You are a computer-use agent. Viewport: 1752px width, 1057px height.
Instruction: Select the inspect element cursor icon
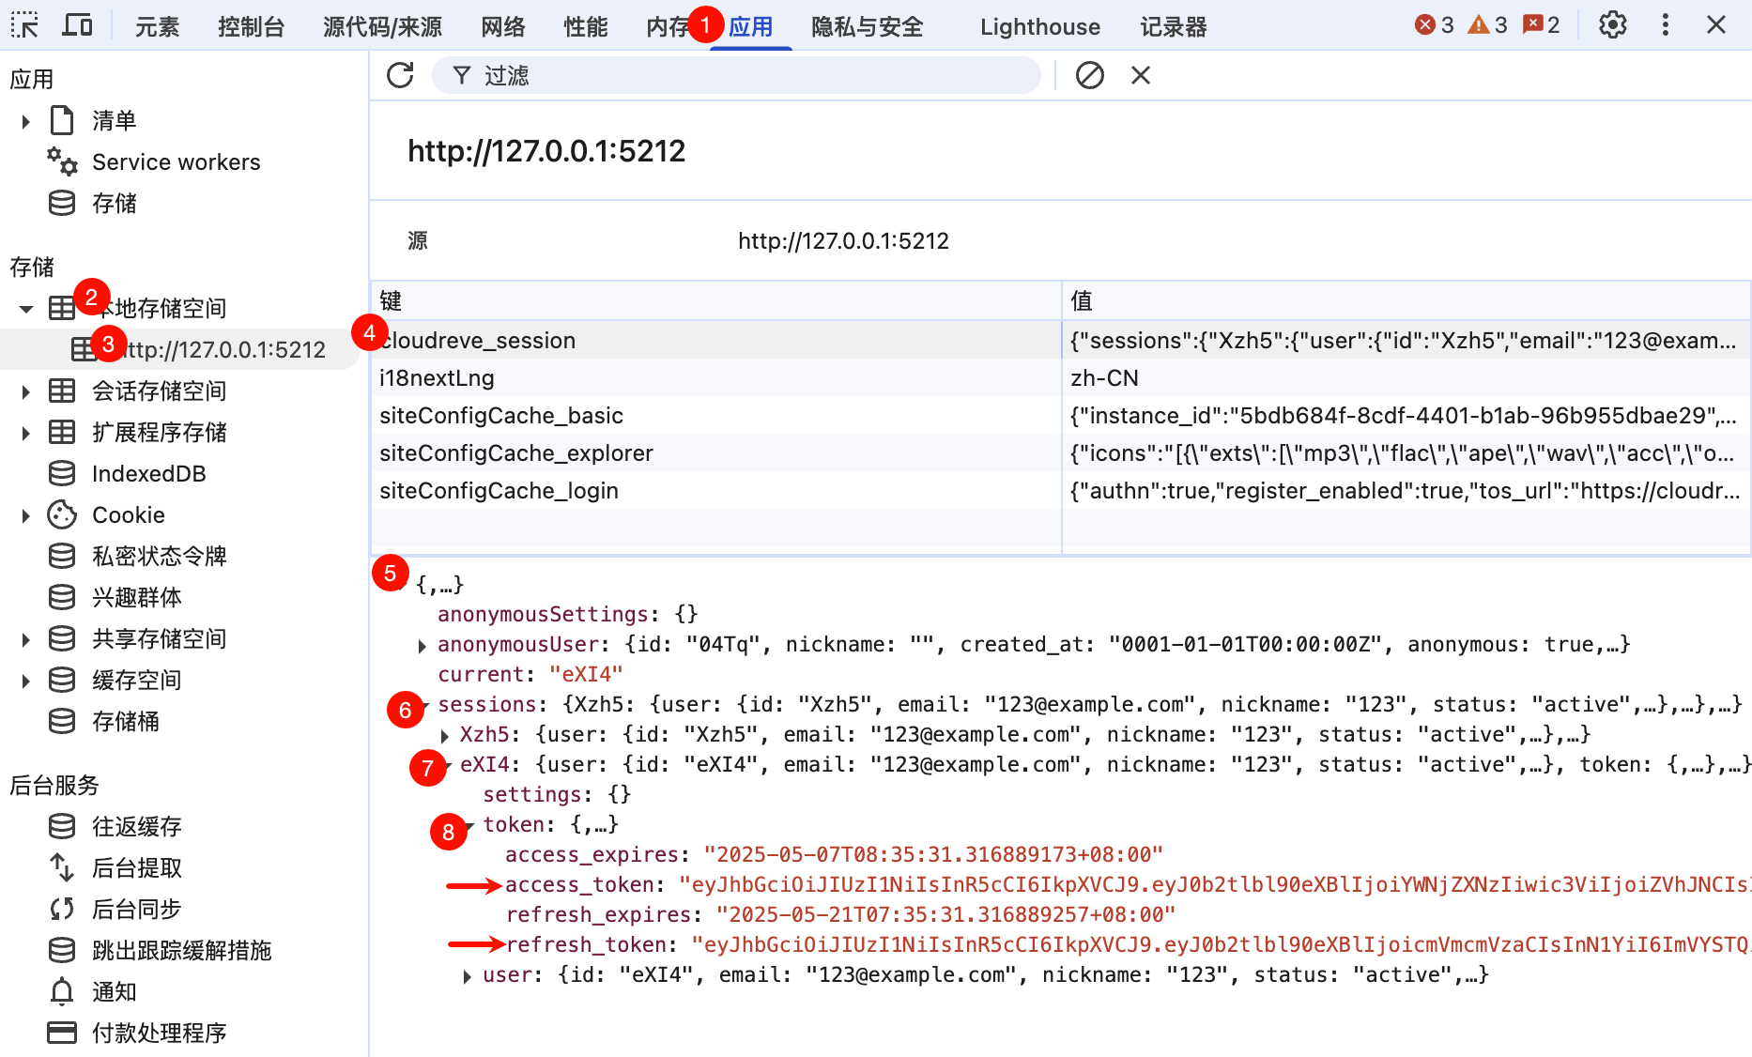pos(25,25)
